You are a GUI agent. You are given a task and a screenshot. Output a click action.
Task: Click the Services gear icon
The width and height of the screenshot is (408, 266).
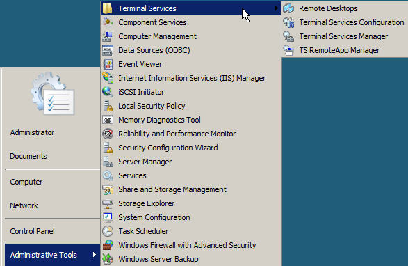click(108, 175)
